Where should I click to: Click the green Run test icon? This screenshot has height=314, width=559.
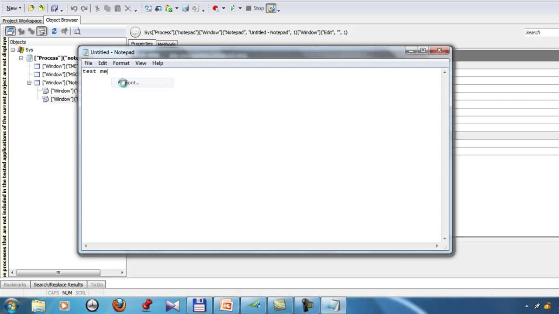[232, 8]
